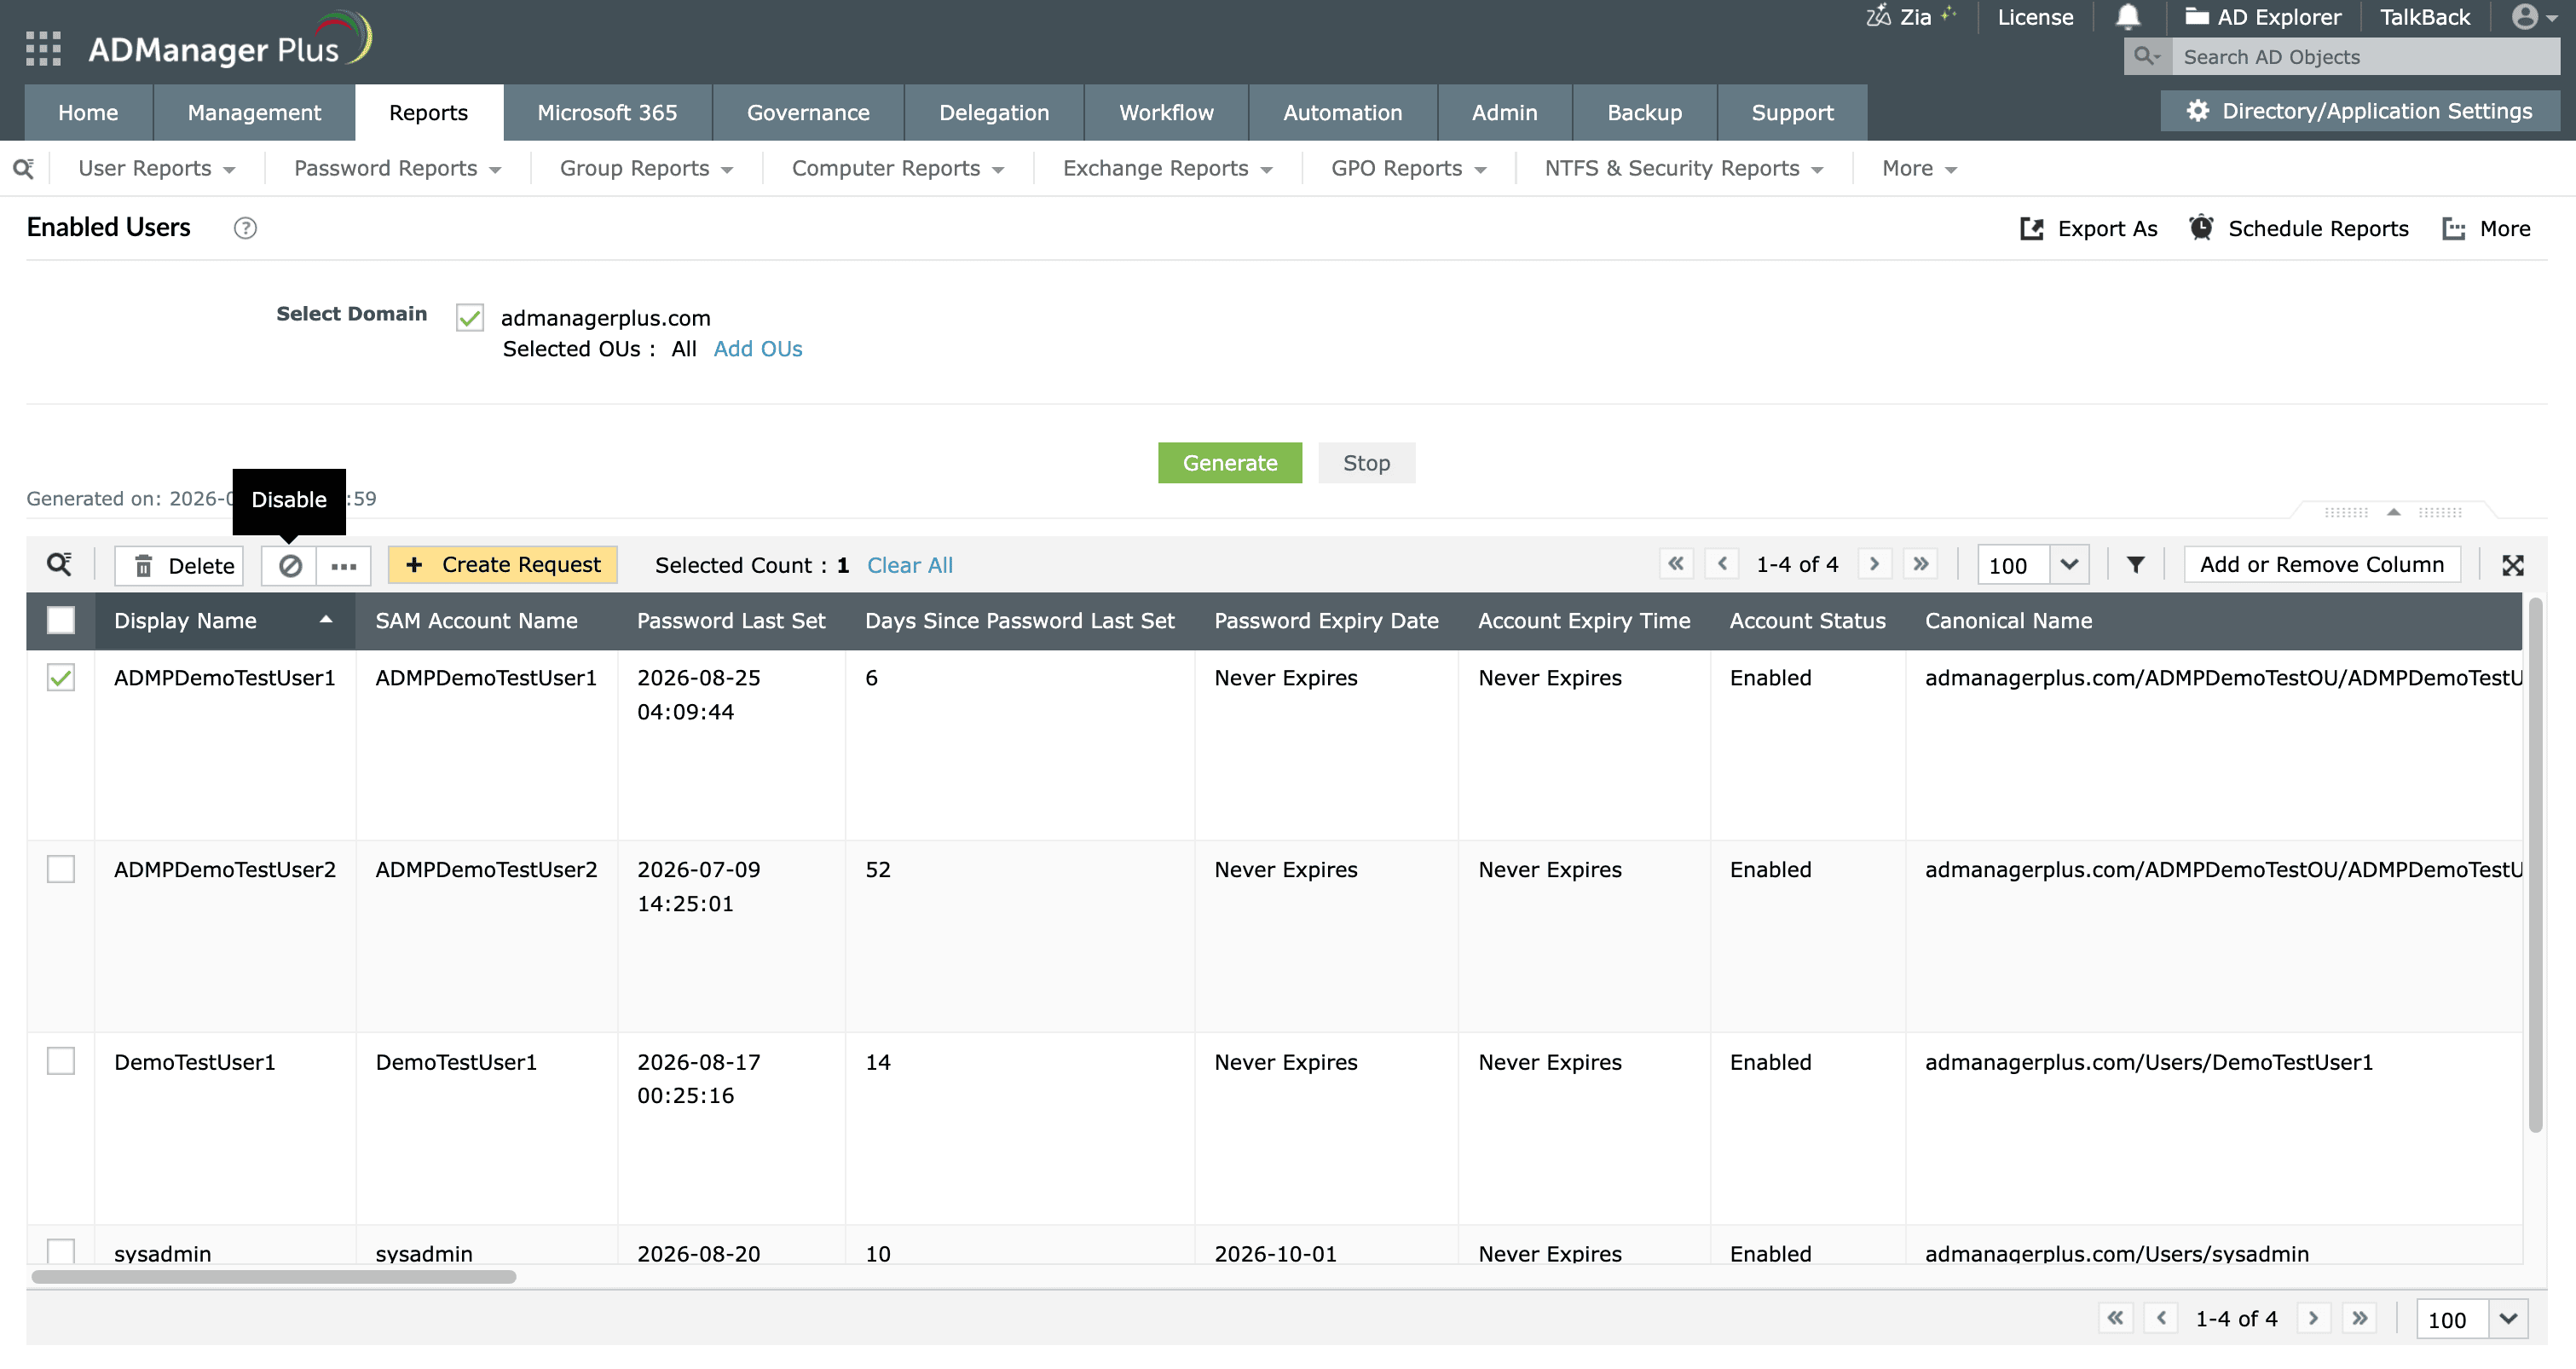Image resolution: width=2576 pixels, height=1369 pixels.
Task: Open Enabled Users help question mark
Action: (245, 228)
